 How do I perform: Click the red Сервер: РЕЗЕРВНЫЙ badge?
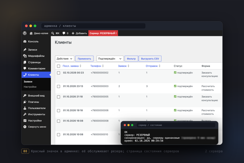pos(103,33)
